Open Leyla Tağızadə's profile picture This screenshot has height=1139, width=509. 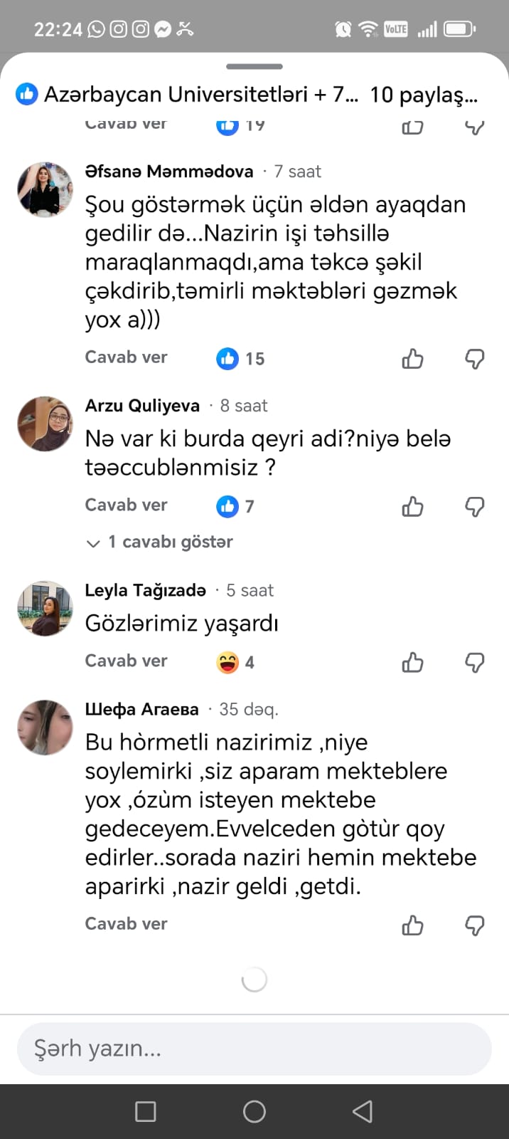(45, 608)
